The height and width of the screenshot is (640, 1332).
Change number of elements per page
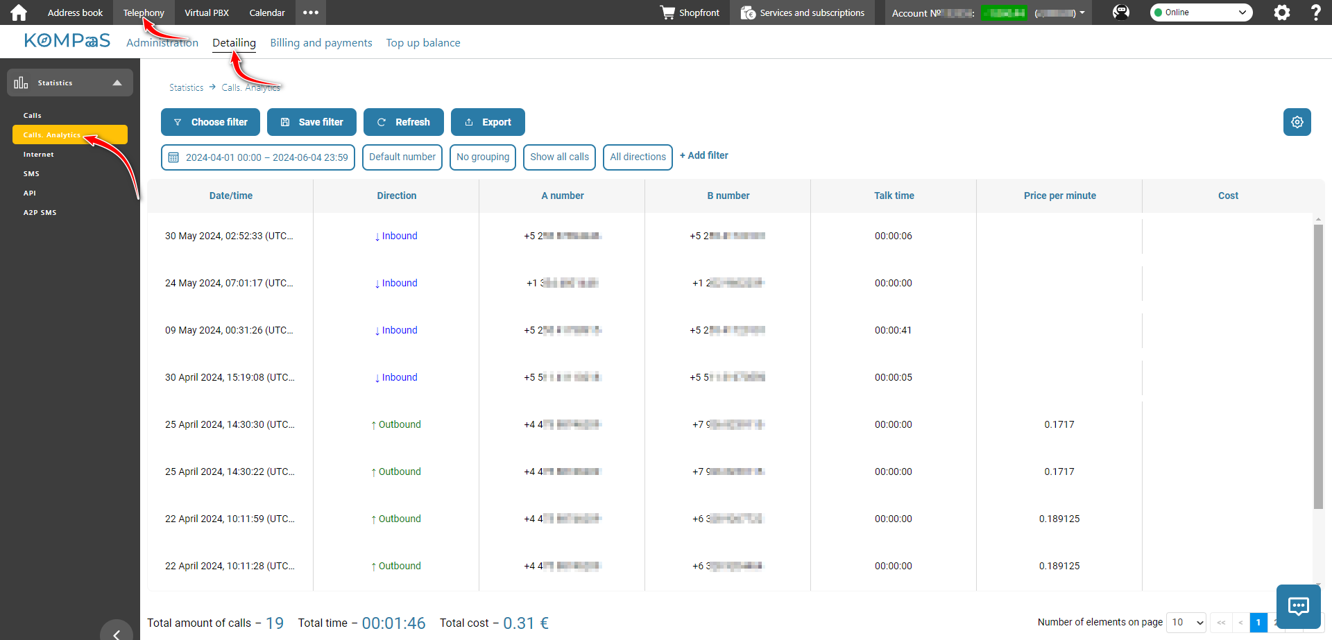[1186, 623]
